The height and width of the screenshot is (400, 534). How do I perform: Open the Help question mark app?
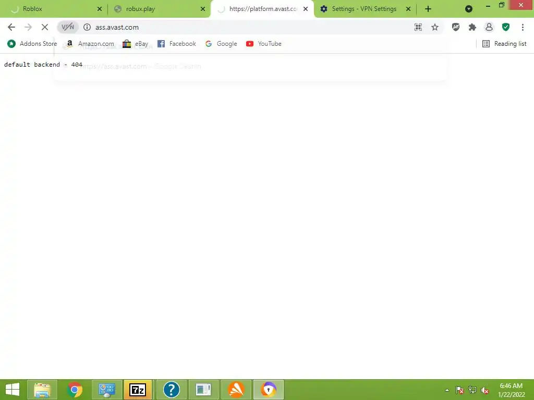[171, 390]
